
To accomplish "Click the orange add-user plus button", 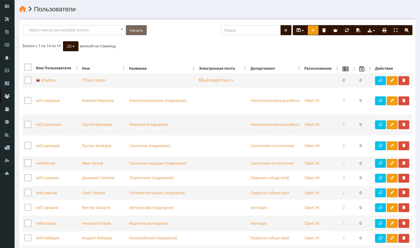I will [x=313, y=30].
